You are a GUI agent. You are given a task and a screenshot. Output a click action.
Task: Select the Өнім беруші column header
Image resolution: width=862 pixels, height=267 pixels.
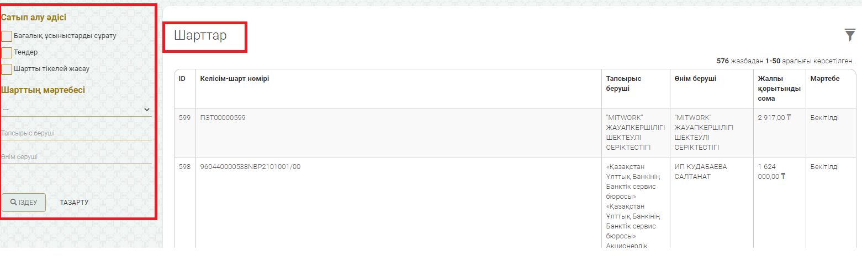695,79
